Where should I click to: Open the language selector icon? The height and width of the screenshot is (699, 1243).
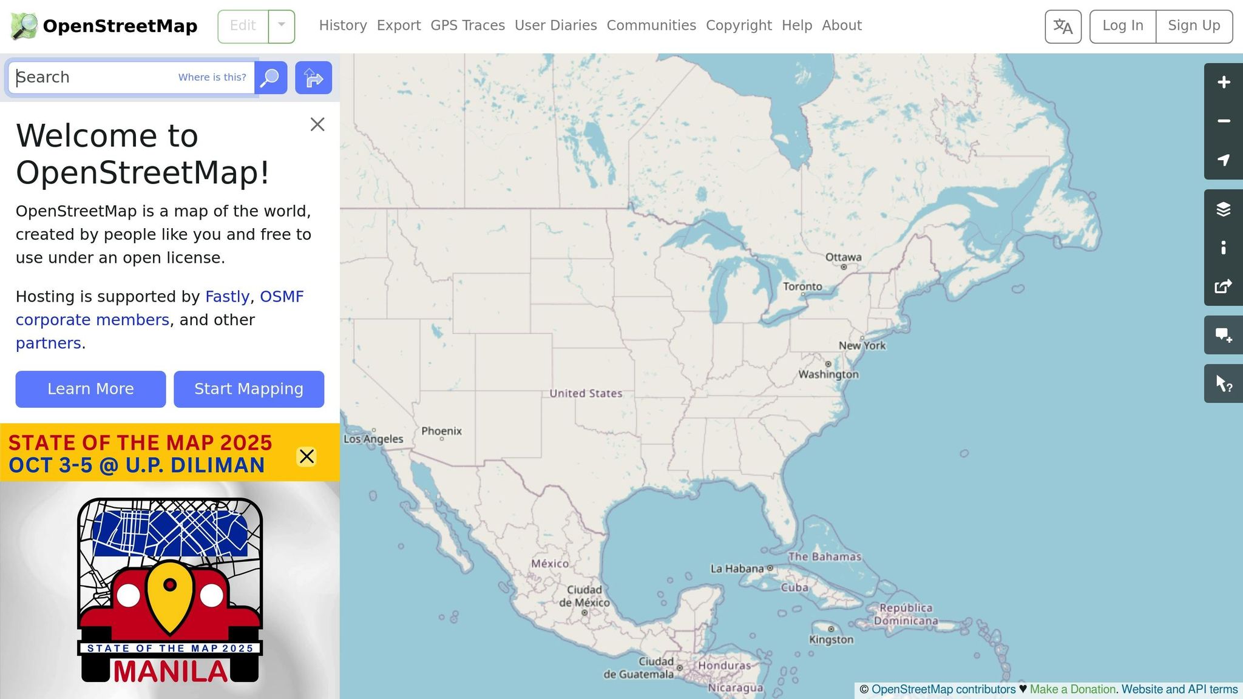[1063, 27]
